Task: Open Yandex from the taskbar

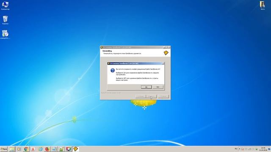Action: point(33,149)
